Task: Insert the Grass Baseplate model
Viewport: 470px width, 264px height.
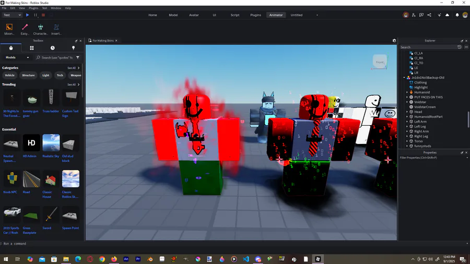Action: 31,220
